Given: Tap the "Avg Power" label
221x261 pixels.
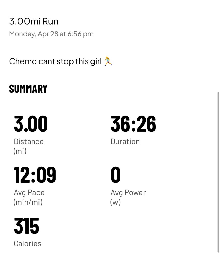Looking at the screenshot, I should [128, 193].
